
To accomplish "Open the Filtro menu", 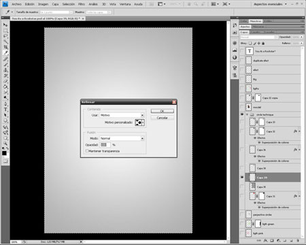I will (82, 4).
